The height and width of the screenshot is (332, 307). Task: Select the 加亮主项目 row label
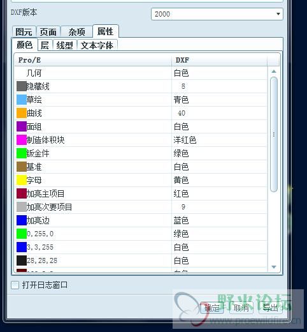tap(45, 193)
